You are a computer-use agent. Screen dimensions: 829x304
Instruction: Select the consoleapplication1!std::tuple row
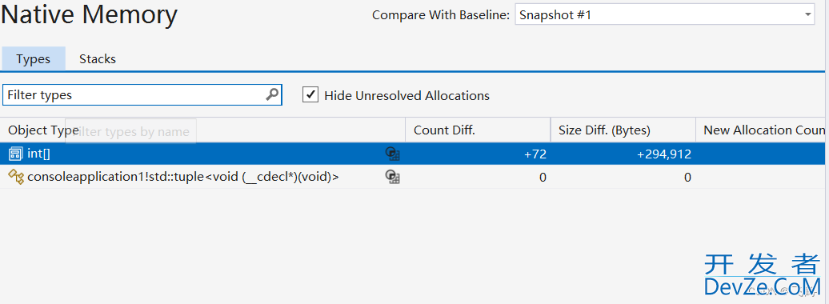pyautogui.click(x=412, y=177)
